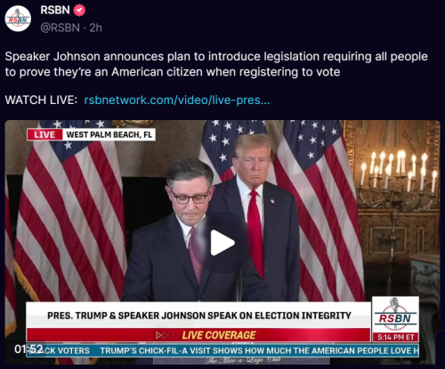This screenshot has height=369, width=445.
Task: Click the RSBN display name
Action: (55, 10)
